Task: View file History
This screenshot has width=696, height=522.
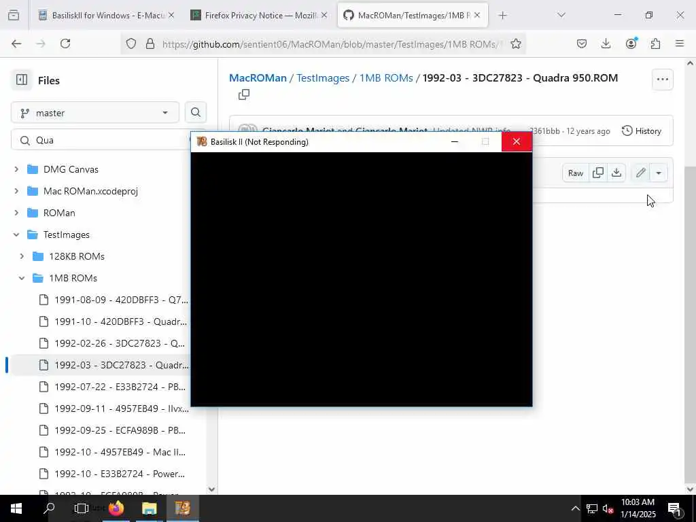Action: [642, 131]
